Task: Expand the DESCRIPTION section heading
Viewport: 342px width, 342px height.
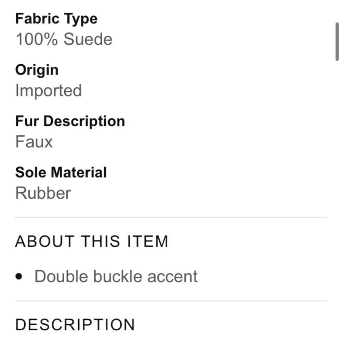Action: [75, 325]
